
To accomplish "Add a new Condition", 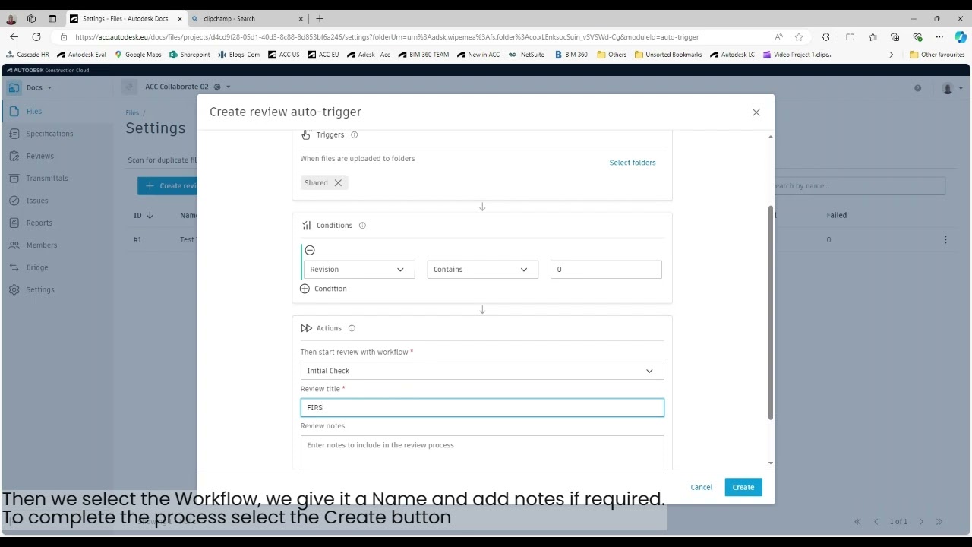I will 324,289.
